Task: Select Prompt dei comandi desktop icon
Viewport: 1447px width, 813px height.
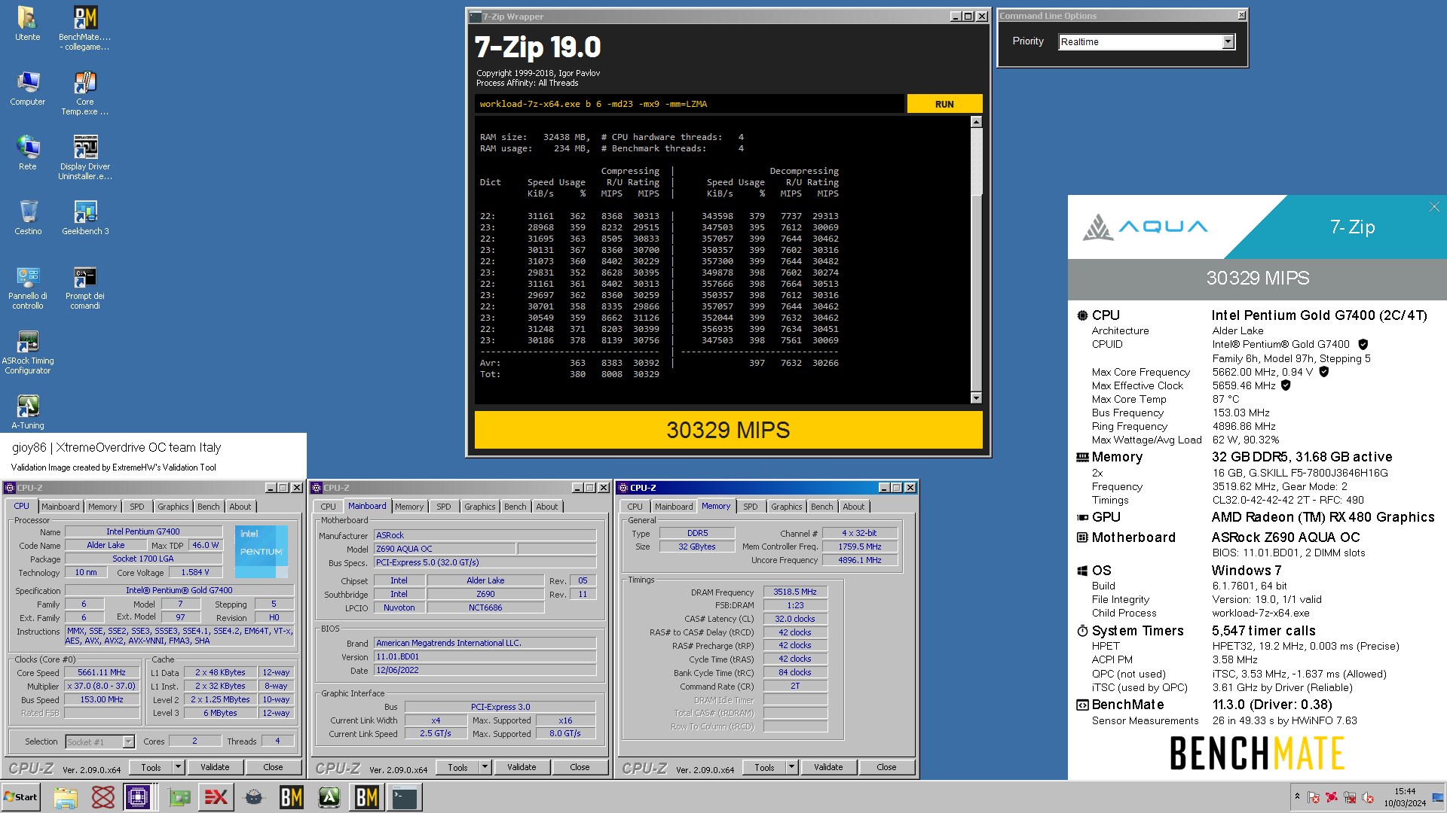Action: point(85,288)
